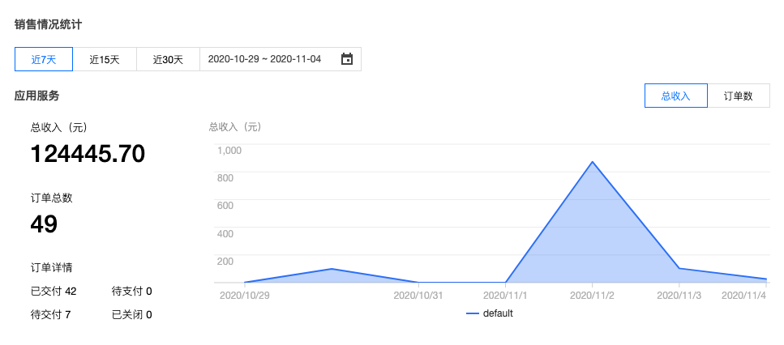
Task: Click the 2020/11/4 axis label
Action: [743, 296]
